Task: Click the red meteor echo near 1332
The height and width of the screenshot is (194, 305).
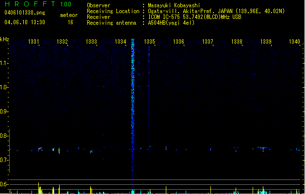Action: pyautogui.click(x=59, y=150)
